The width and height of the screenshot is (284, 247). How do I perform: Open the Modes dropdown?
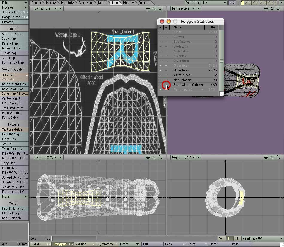point(129,244)
